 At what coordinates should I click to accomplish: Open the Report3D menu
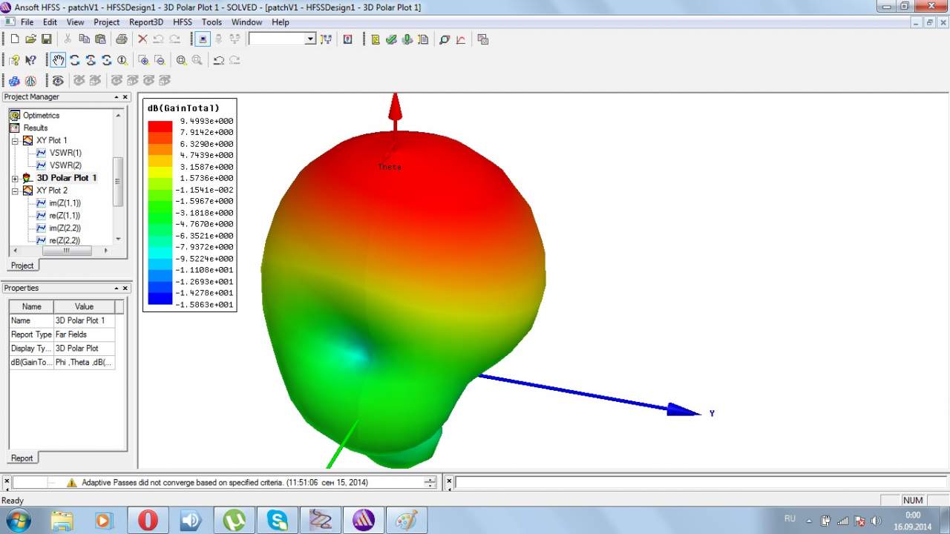pyautogui.click(x=145, y=22)
